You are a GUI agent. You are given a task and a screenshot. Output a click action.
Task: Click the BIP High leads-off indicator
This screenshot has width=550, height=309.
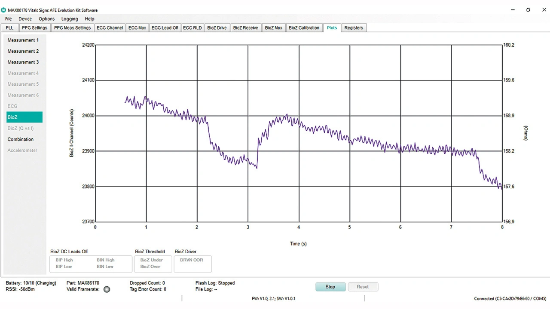click(64, 260)
